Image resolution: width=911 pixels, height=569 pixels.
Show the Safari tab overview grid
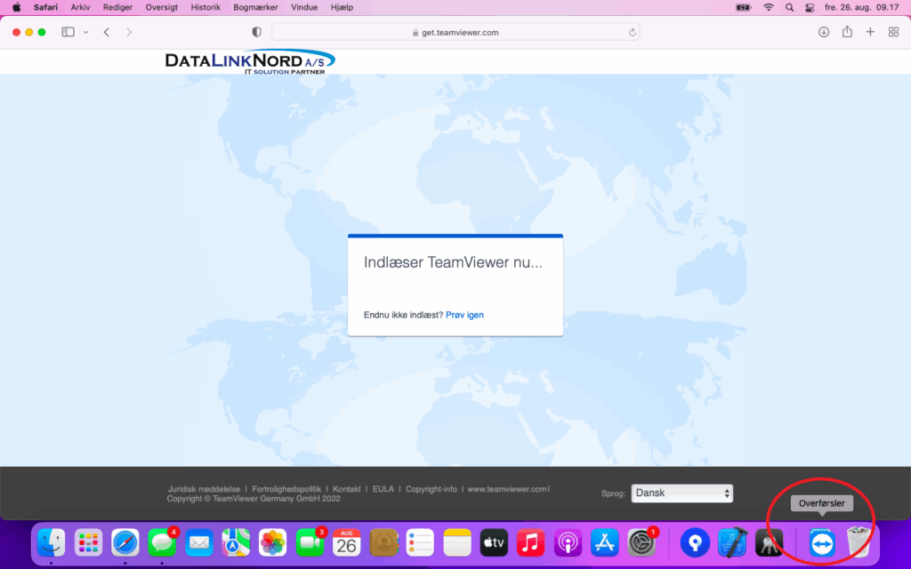pos(893,32)
